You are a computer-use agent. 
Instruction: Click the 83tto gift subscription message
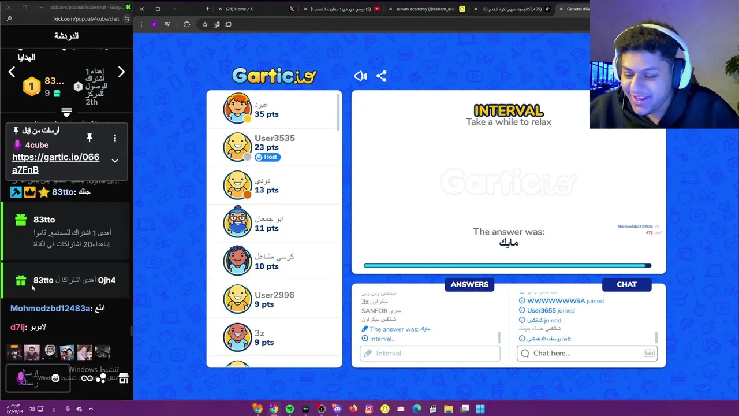(66, 231)
